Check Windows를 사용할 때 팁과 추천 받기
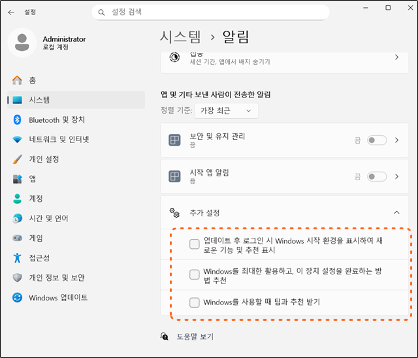418x358 pixels. 195,302
